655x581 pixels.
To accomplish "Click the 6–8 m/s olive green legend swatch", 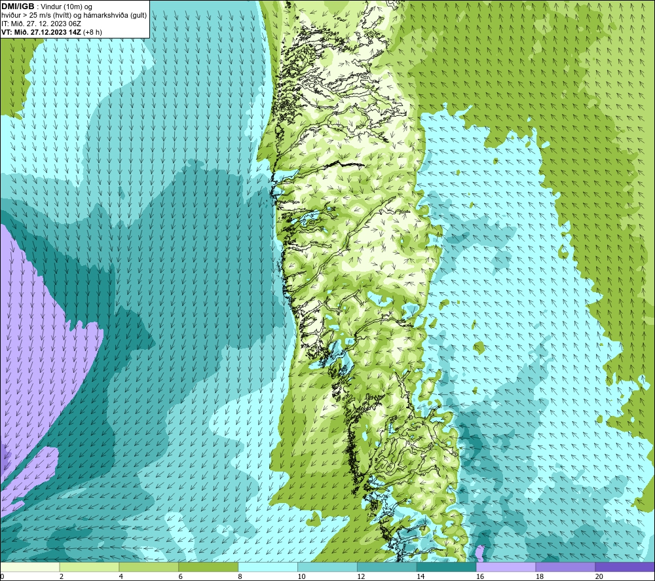I will (208, 567).
